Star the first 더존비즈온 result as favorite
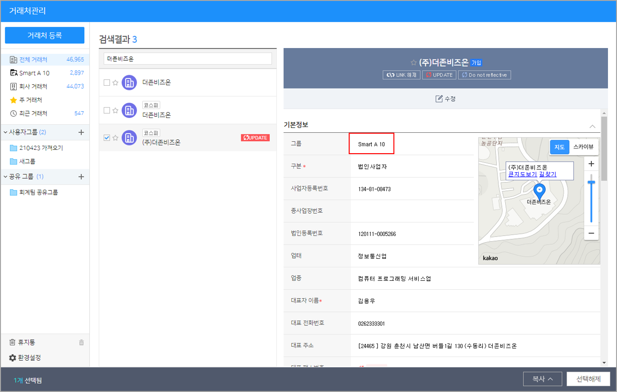 point(115,83)
